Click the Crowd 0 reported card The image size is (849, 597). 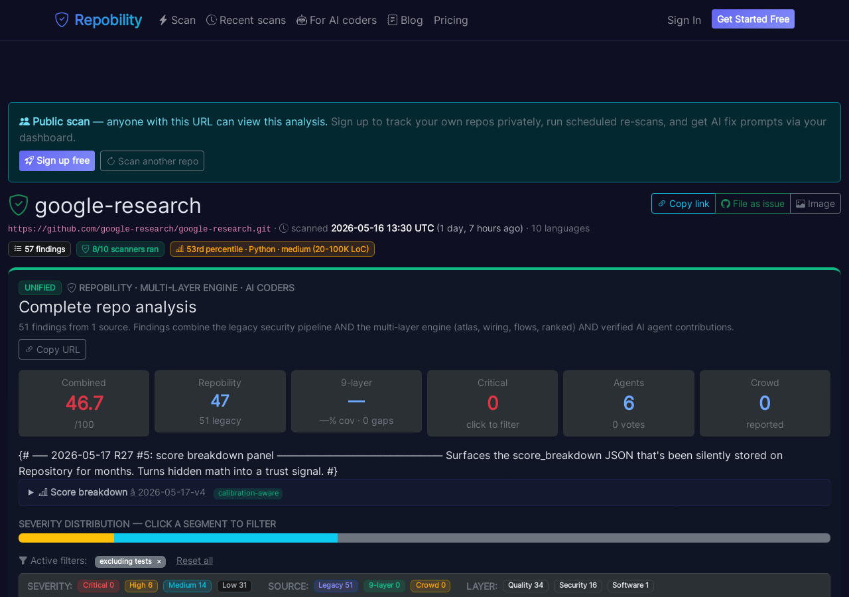click(x=765, y=403)
